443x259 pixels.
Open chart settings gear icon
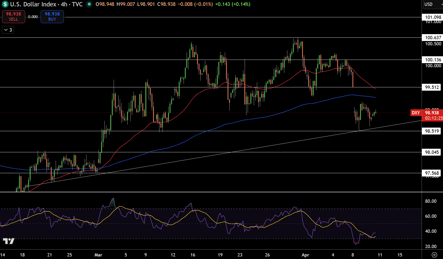[434, 255]
